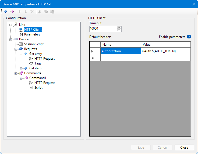Click the paste clipboard icon

coord(52,12)
